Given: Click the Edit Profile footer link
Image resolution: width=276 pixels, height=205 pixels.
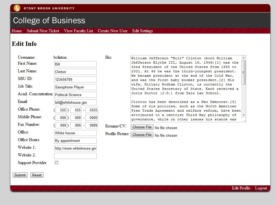Looking at the screenshot, I should [241, 188].
